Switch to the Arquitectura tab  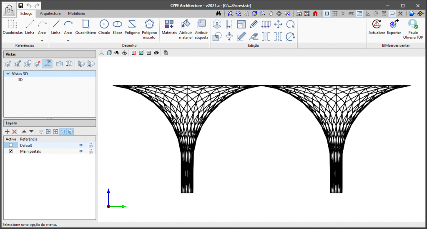(x=50, y=13)
